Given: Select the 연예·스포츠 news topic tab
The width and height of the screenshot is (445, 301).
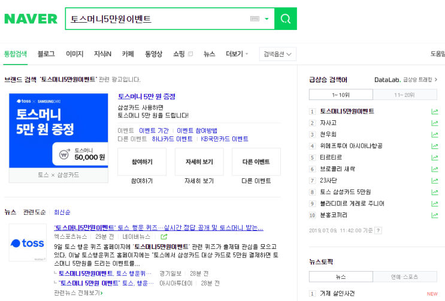Looking at the screenshot, I should [x=405, y=276].
